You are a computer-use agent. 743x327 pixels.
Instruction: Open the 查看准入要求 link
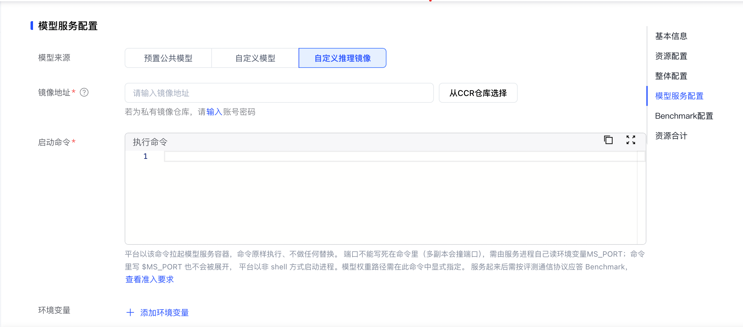click(149, 279)
